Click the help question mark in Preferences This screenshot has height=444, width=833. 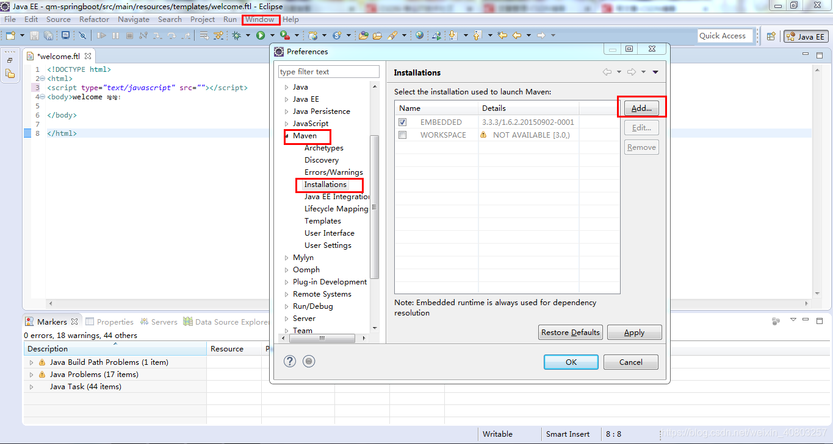pyautogui.click(x=290, y=361)
